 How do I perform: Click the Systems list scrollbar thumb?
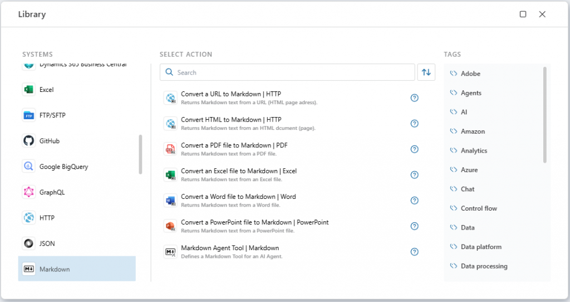[140, 154]
